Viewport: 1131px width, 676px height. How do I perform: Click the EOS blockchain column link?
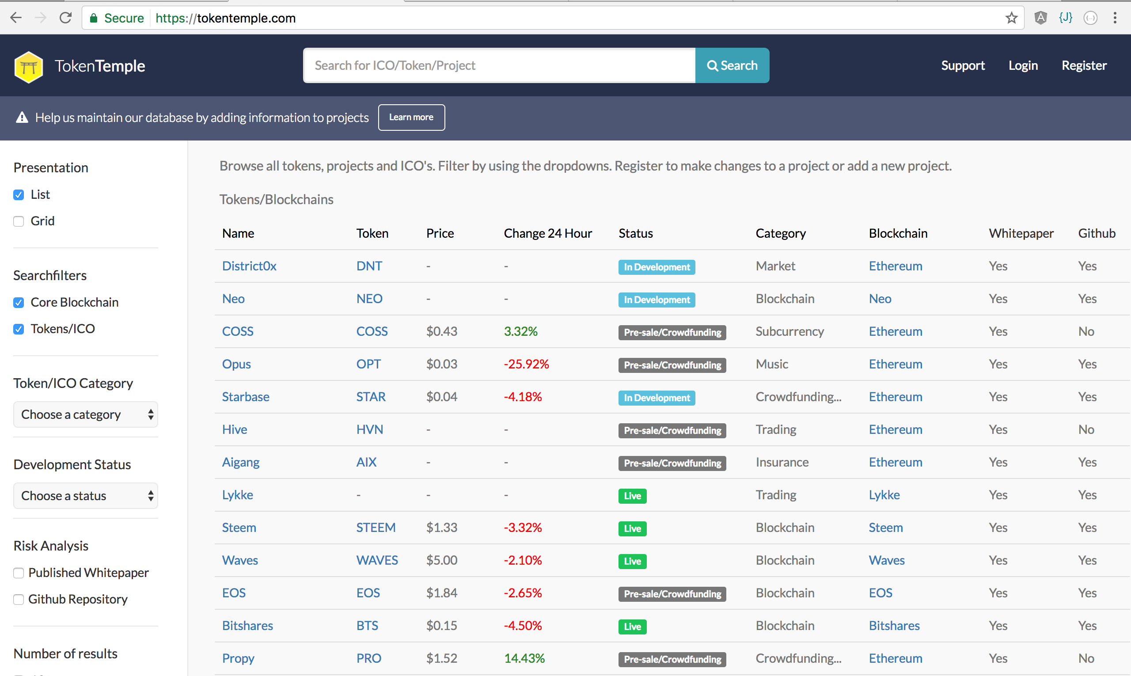pos(880,593)
